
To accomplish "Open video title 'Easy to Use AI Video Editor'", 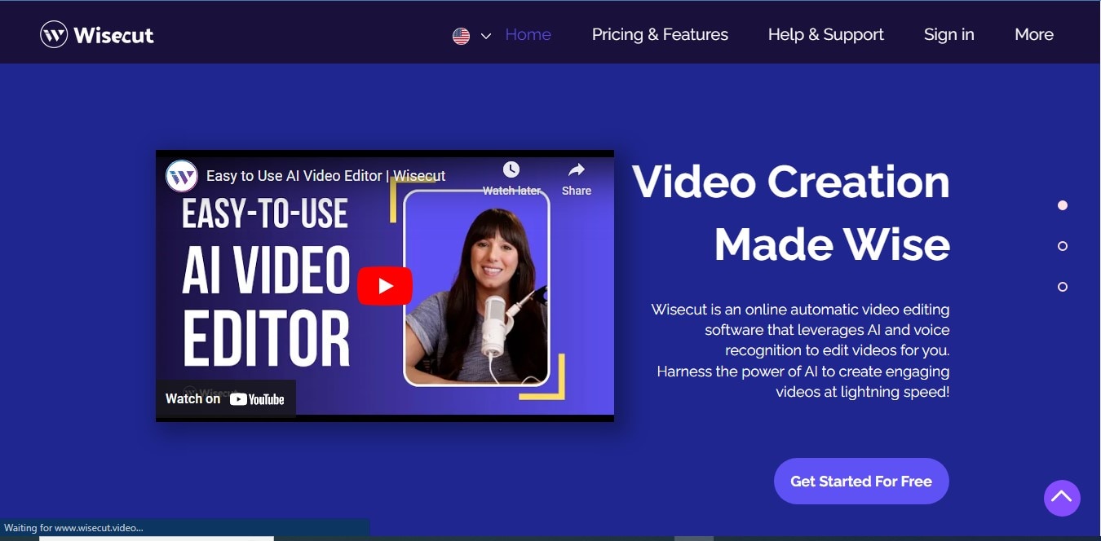I will click(325, 176).
